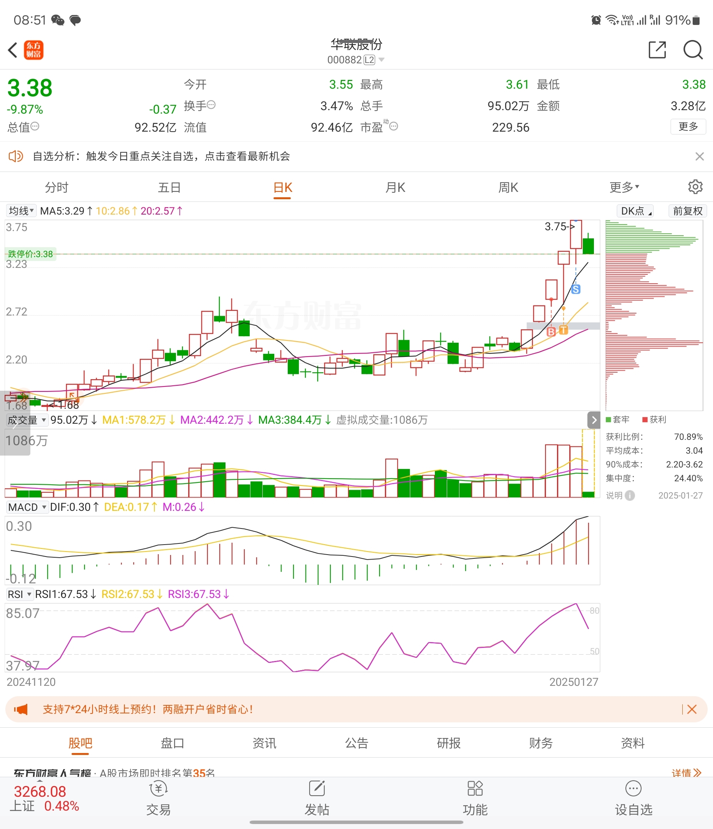The width and height of the screenshot is (713, 829).
Task: Tap the orange T marker on chart
Action: coord(564,330)
